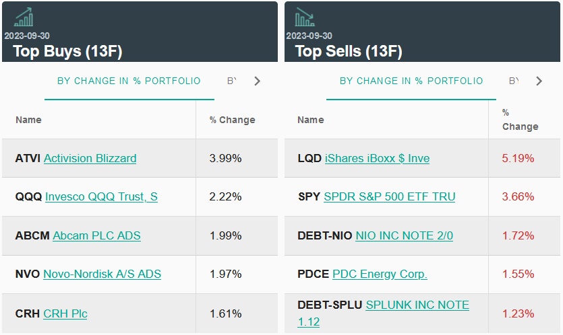
Task: Click the Top Buys '% Change' column header
Action: (x=232, y=120)
